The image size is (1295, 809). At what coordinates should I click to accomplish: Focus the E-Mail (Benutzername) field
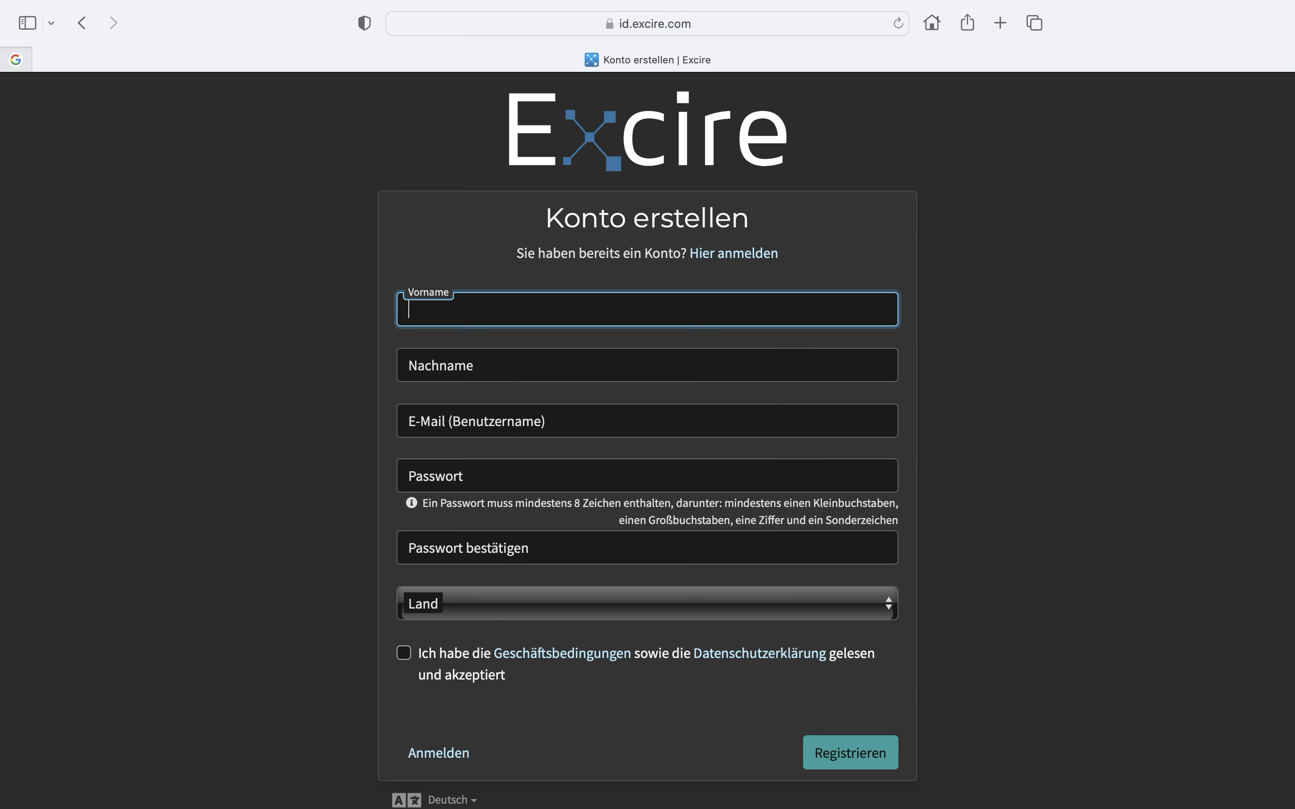point(647,421)
